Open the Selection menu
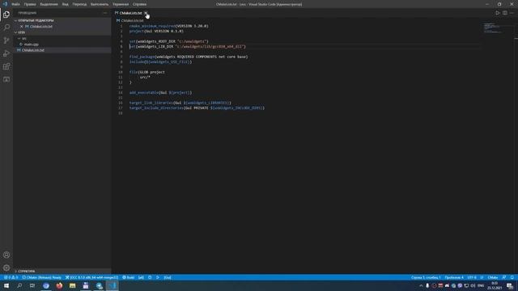518x291 pixels. (x=49, y=4)
